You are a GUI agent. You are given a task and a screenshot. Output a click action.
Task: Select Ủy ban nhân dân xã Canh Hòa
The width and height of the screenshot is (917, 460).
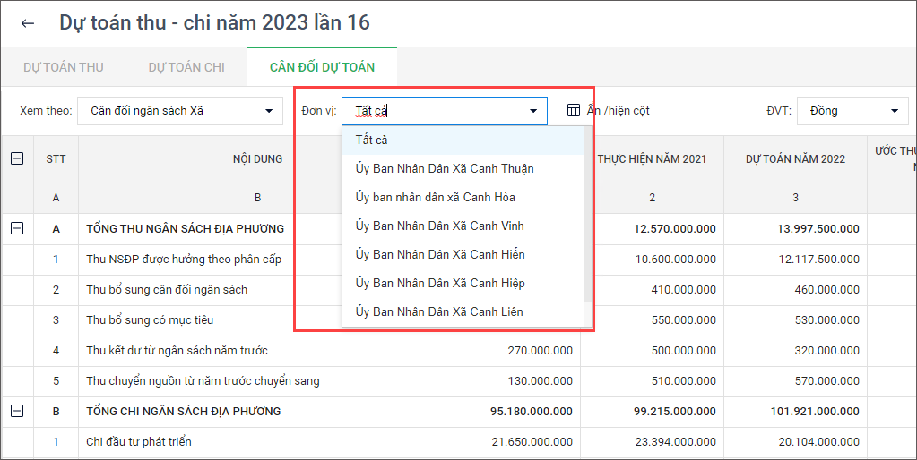[435, 197]
